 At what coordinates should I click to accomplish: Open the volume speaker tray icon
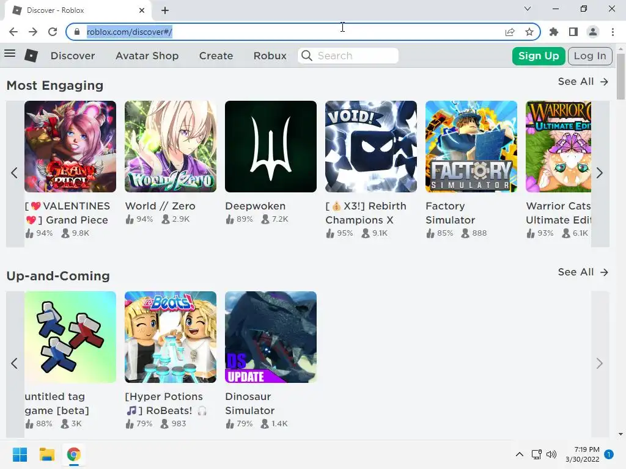tap(551, 454)
